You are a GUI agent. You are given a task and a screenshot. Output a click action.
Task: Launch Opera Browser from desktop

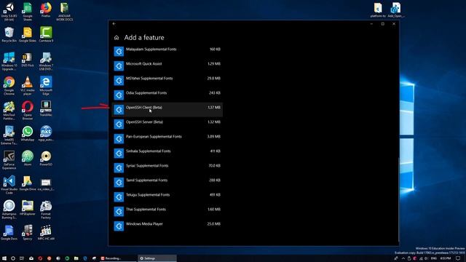pos(28,111)
